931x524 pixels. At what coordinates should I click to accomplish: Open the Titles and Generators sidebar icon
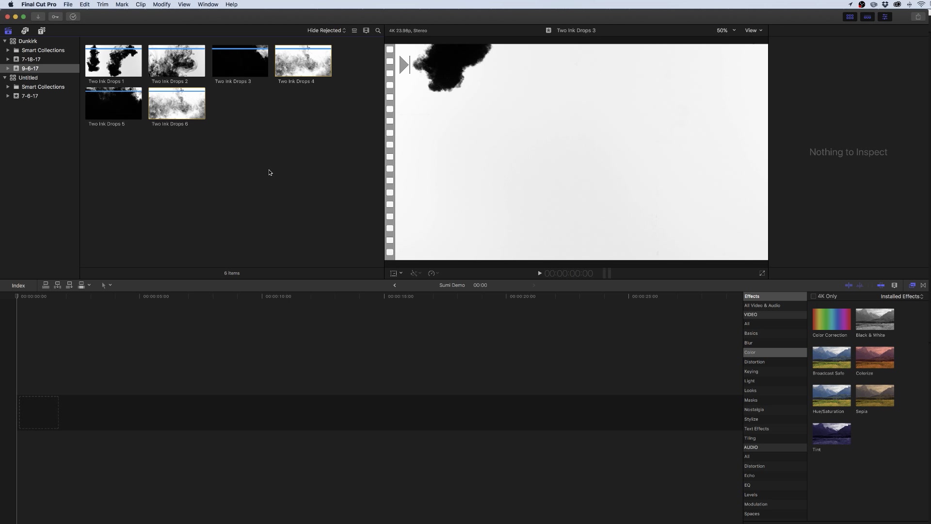pyautogui.click(x=41, y=30)
